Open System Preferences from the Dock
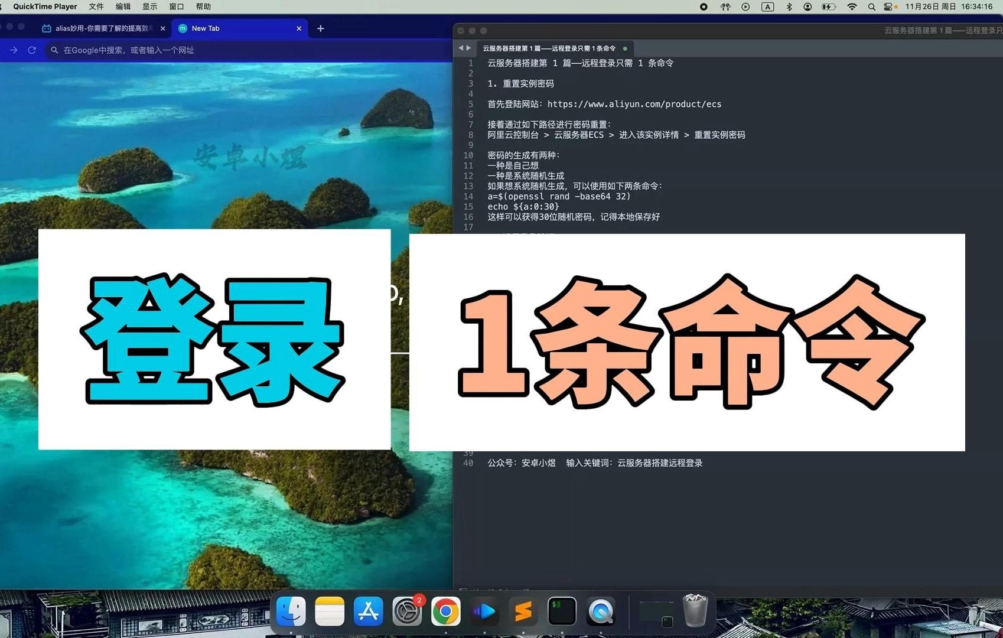This screenshot has width=1003, height=638. tap(407, 611)
